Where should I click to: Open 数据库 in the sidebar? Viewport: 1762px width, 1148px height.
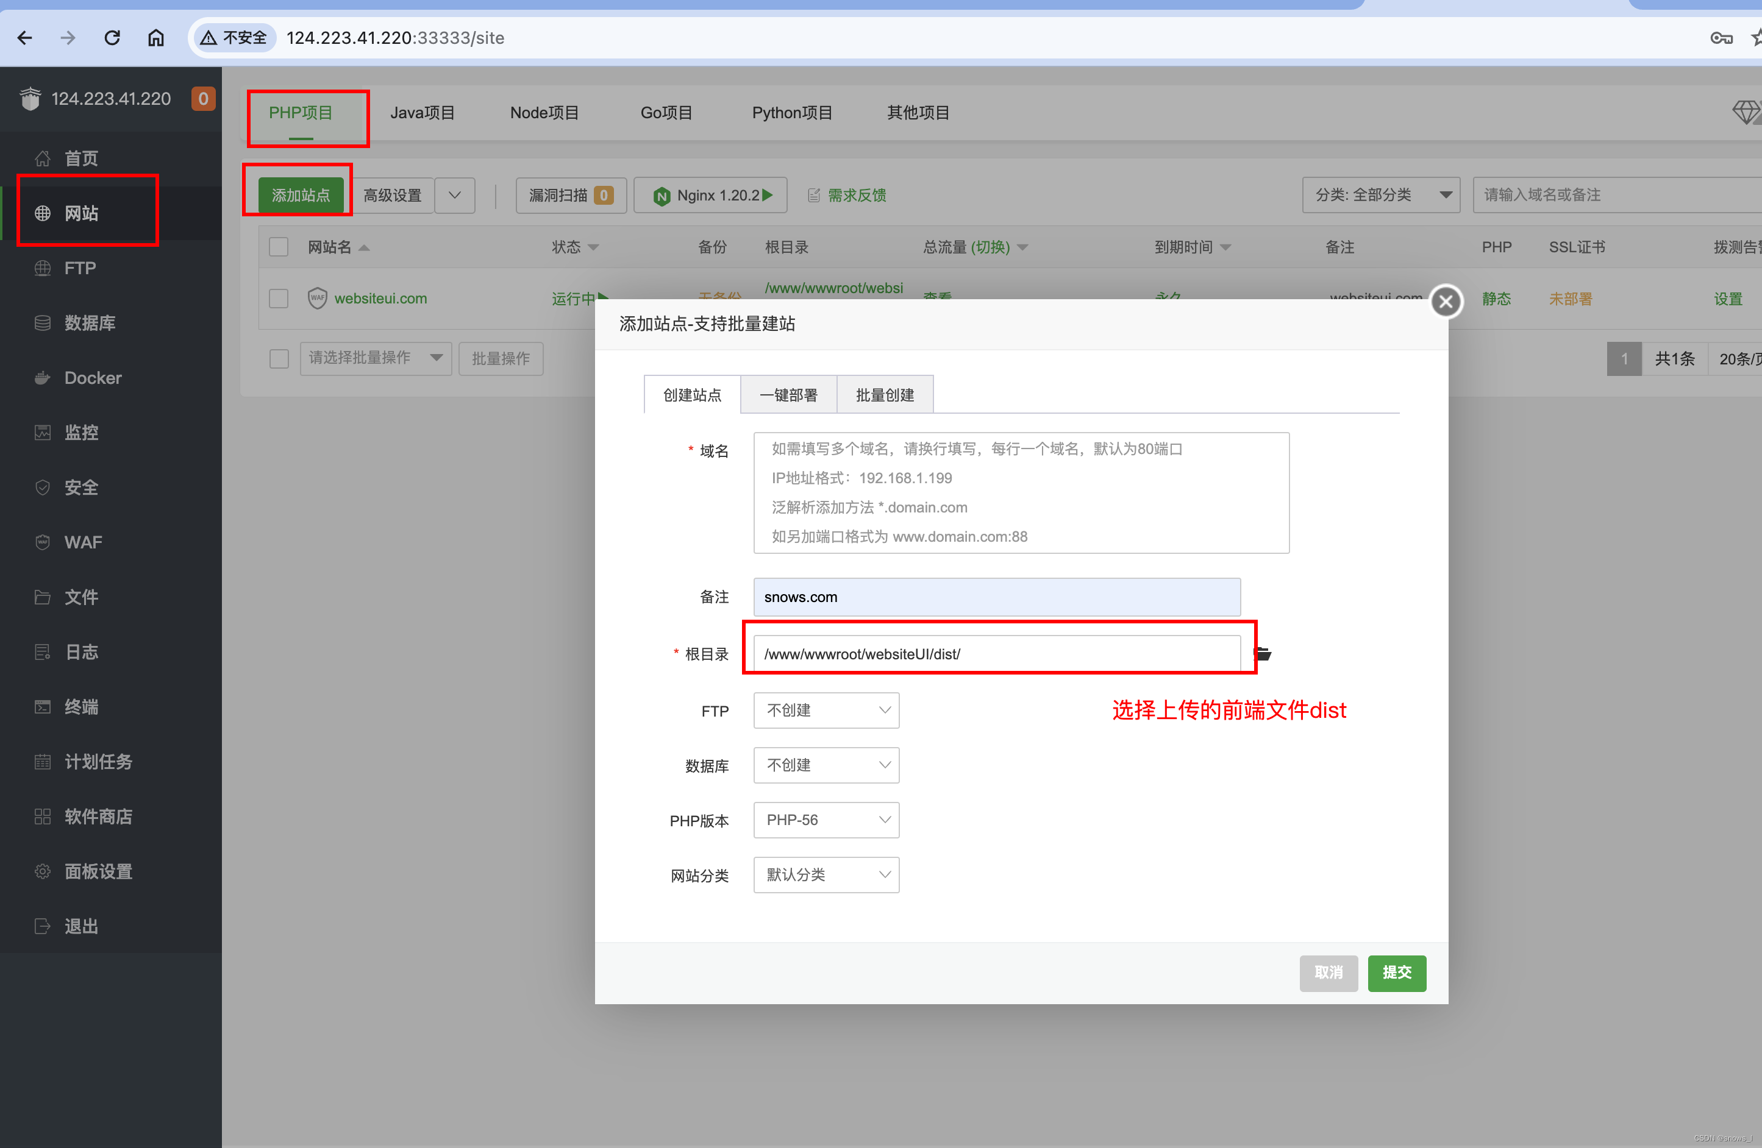pyautogui.click(x=90, y=322)
